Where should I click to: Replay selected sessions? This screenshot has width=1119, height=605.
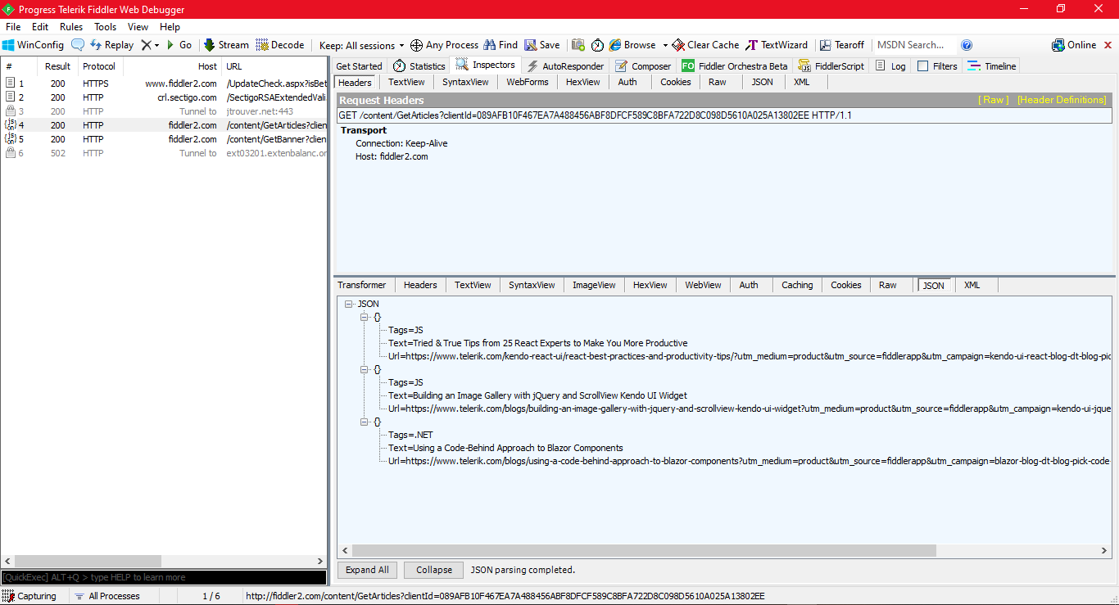pos(111,45)
